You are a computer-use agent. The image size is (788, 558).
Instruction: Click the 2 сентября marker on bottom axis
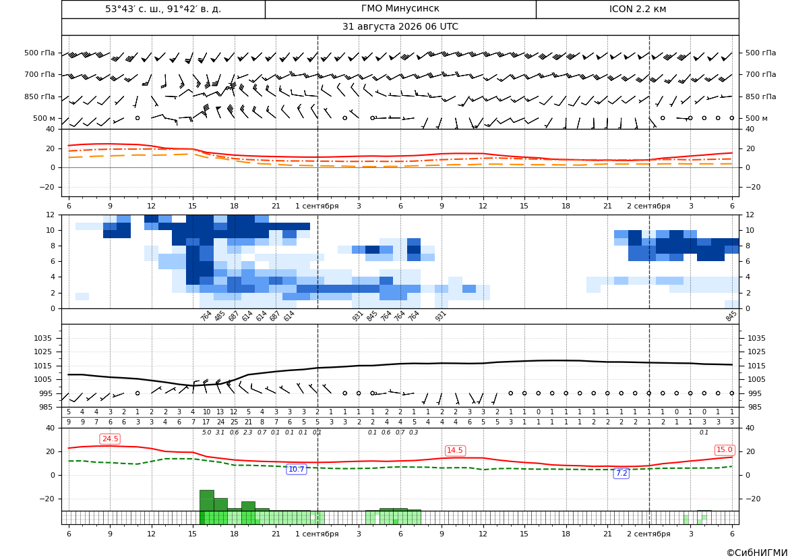648,534
